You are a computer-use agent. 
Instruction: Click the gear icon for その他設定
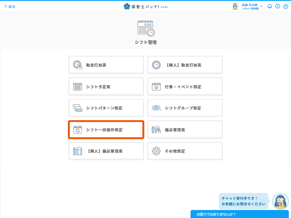tap(156, 151)
